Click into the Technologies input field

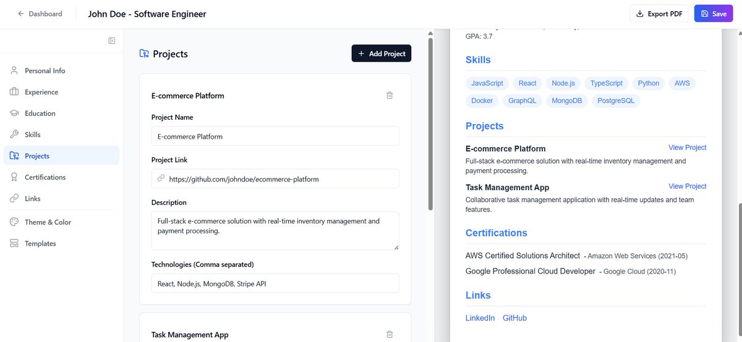click(275, 283)
